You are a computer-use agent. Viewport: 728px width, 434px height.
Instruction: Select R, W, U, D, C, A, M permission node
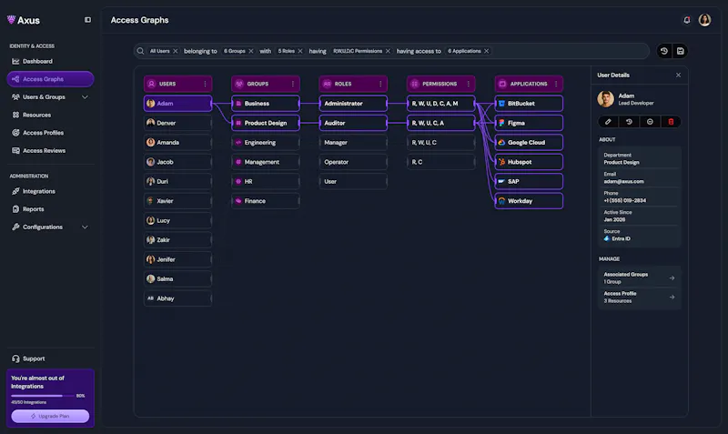(x=441, y=104)
